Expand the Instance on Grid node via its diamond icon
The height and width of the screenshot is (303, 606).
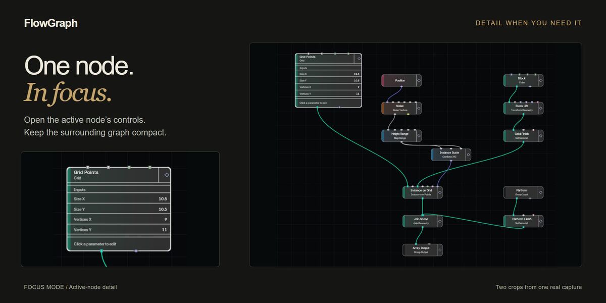[x=439, y=192]
